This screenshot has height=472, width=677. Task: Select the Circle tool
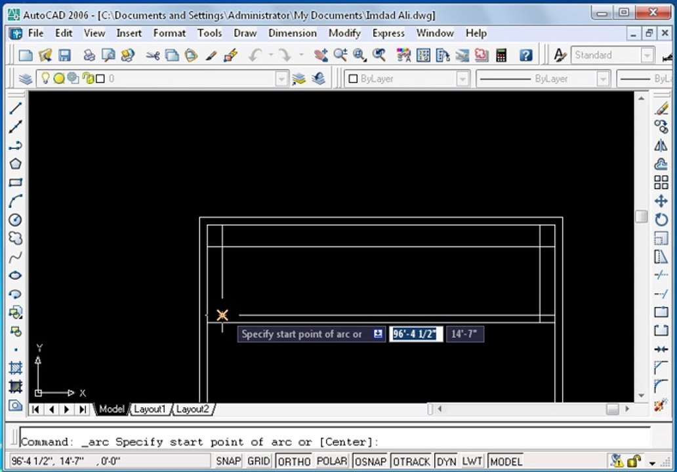tap(16, 220)
